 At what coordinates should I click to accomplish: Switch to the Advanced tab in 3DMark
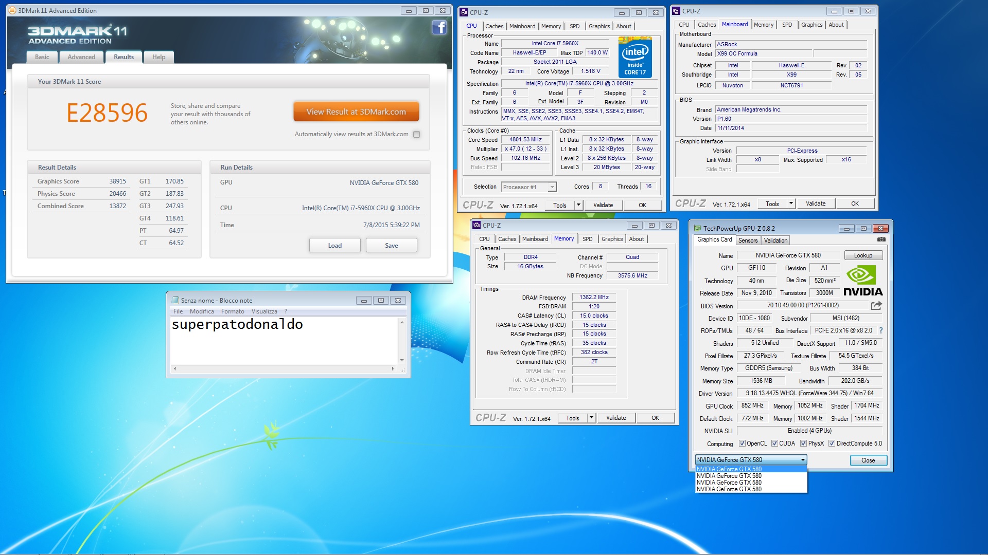pyautogui.click(x=81, y=57)
